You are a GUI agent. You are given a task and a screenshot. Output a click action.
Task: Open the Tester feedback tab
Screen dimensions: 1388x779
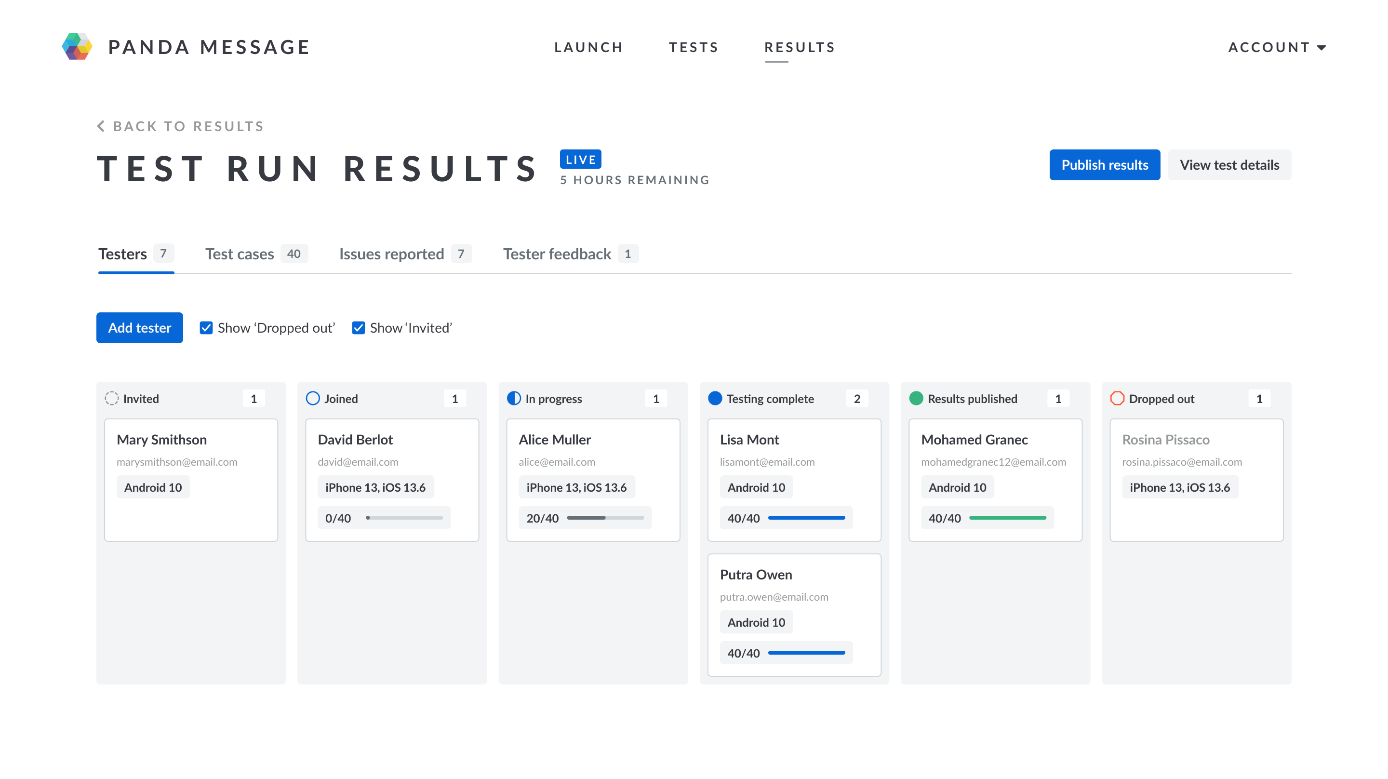click(571, 254)
